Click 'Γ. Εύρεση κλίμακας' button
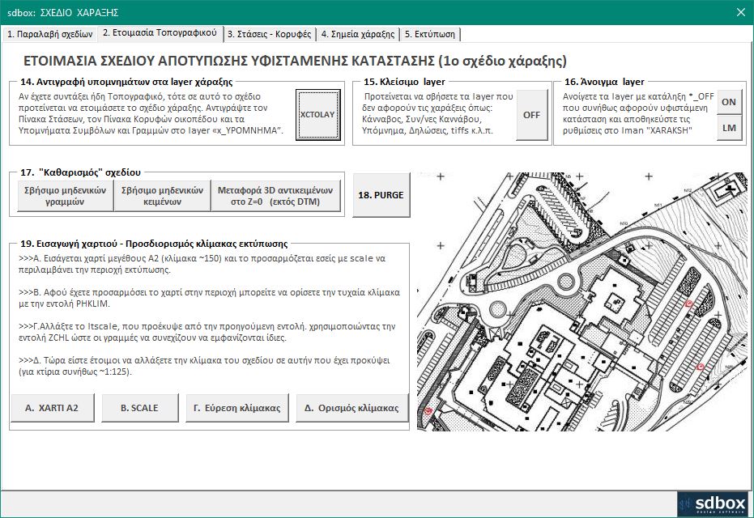Viewport: 754px width, 518px height. [x=237, y=408]
